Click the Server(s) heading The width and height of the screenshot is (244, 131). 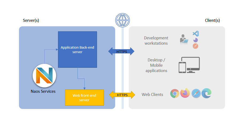pos(31,20)
